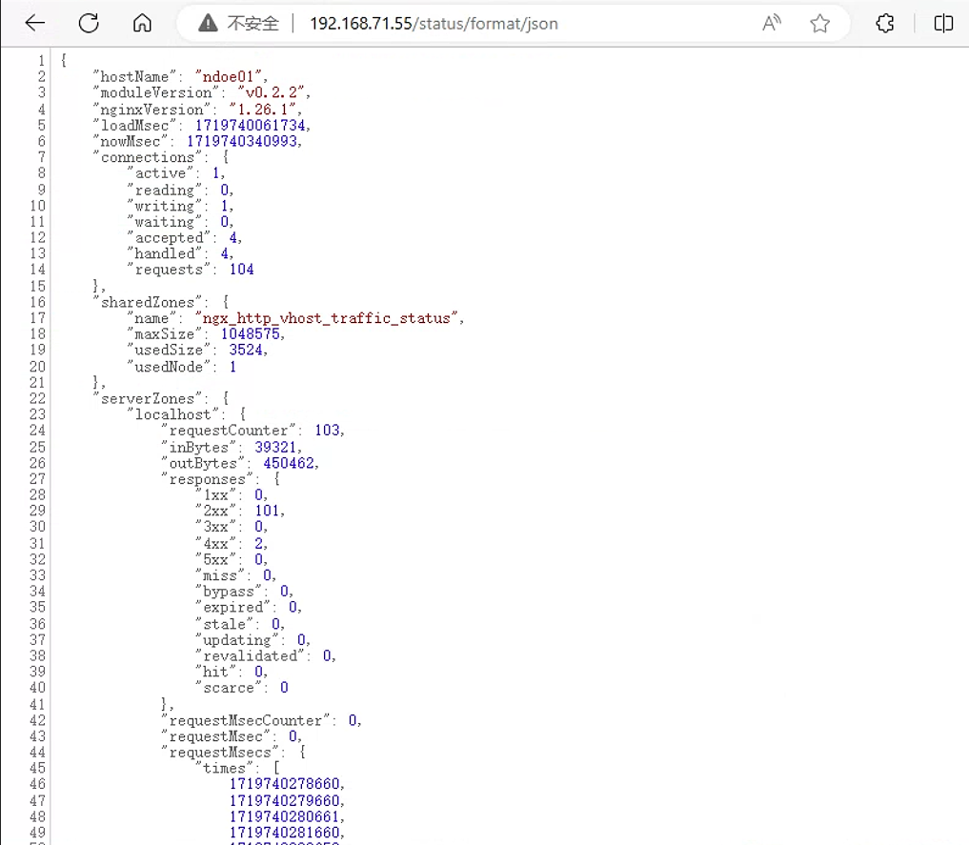969x845 pixels.
Task: Click the "times" array key
Action: click(224, 769)
